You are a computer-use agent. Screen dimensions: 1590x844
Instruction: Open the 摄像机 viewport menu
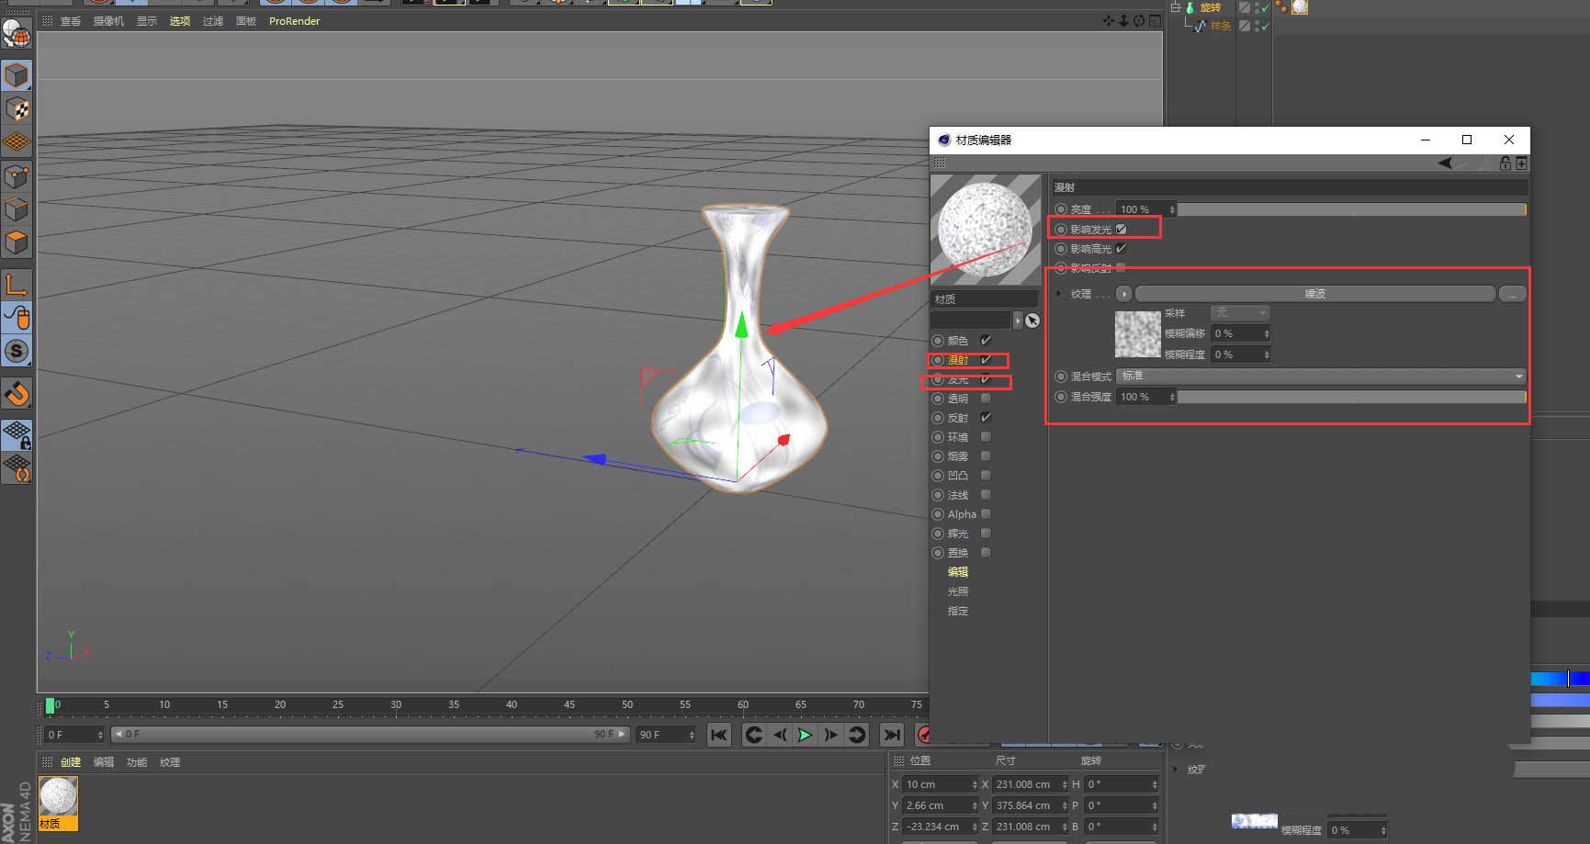(108, 21)
